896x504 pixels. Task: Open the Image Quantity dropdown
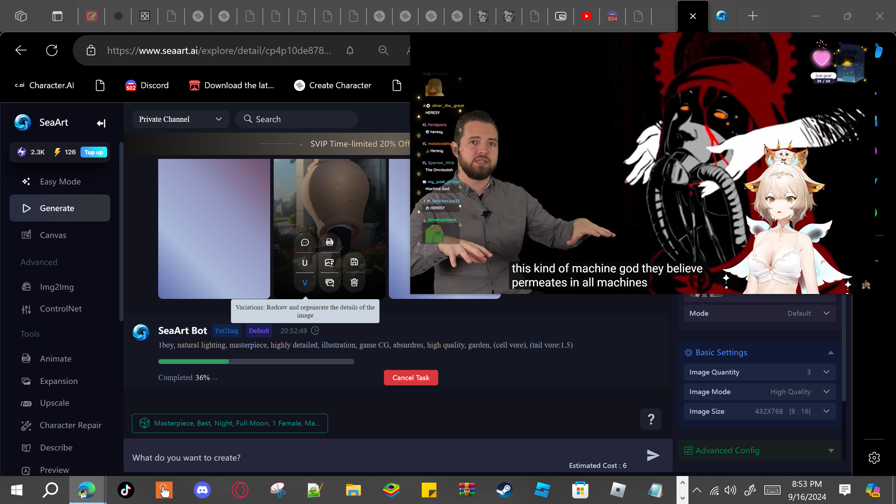(759, 372)
